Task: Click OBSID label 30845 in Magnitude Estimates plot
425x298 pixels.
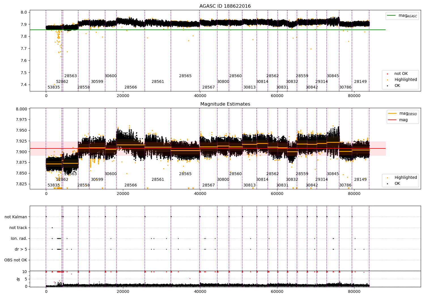Action: pyautogui.click(x=333, y=174)
